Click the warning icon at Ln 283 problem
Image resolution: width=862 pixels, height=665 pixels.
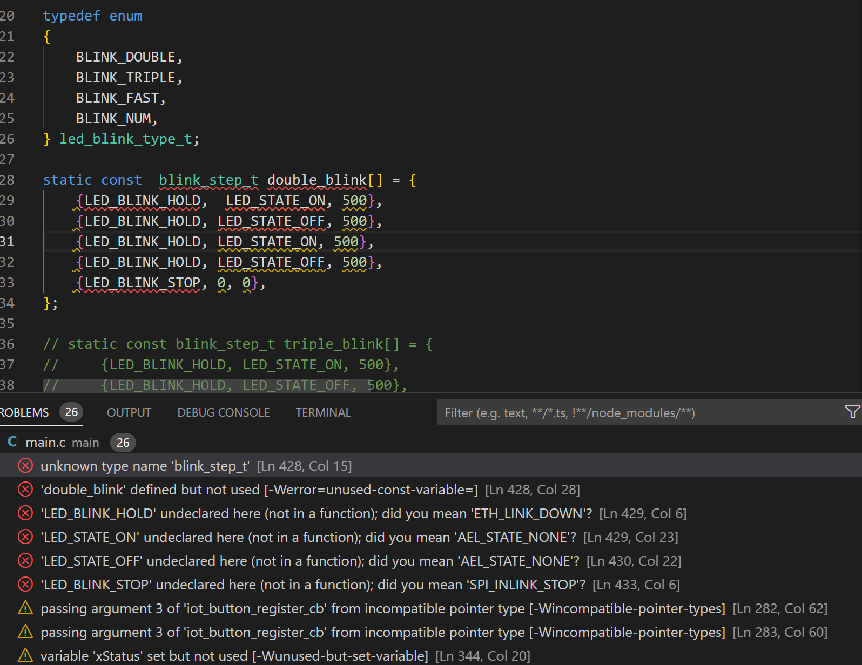coord(25,632)
